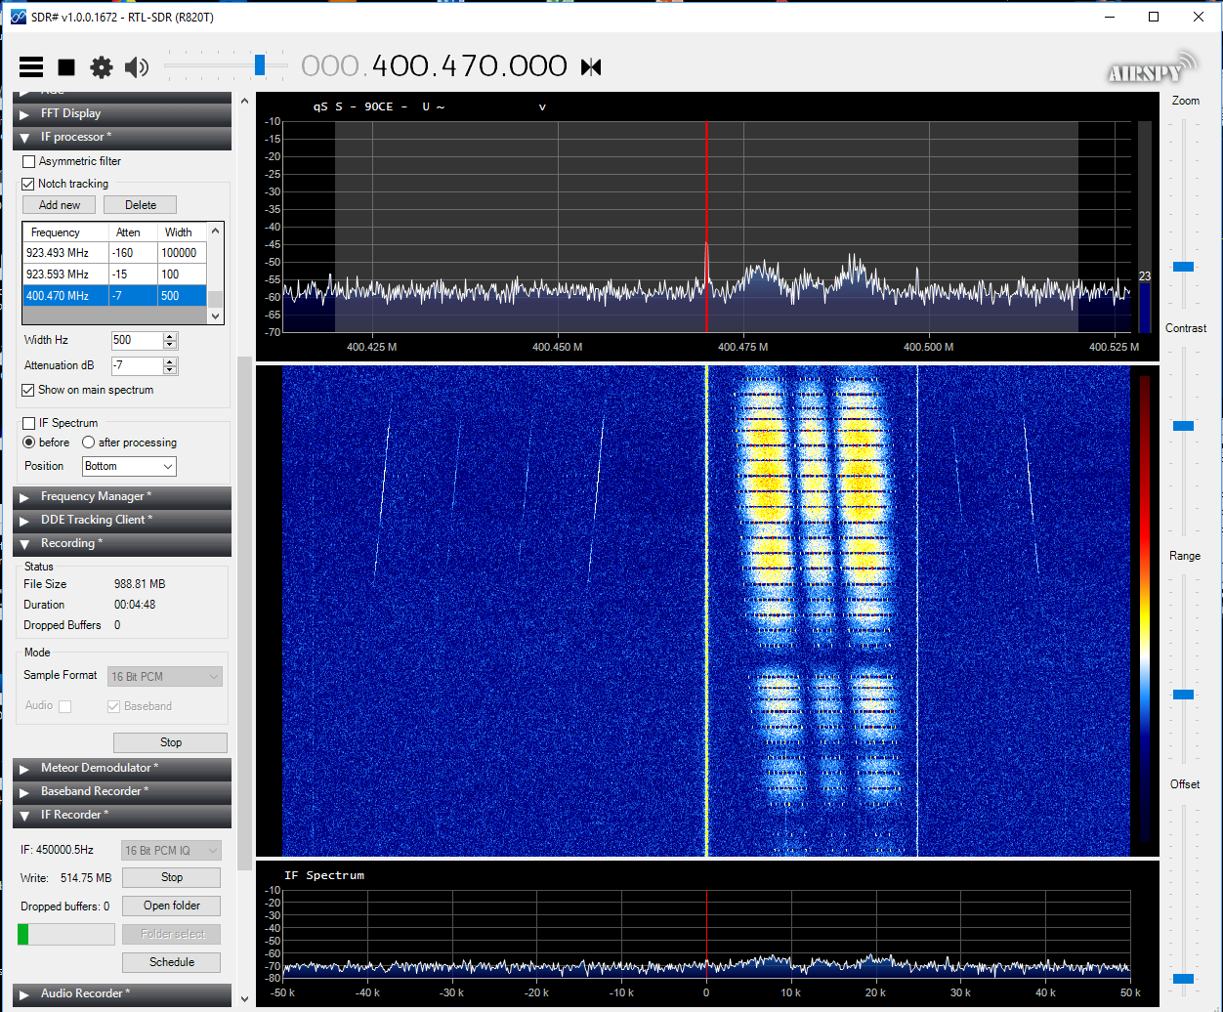
Task: Toggle the Asymmetric filter checkbox
Action: tap(29, 161)
